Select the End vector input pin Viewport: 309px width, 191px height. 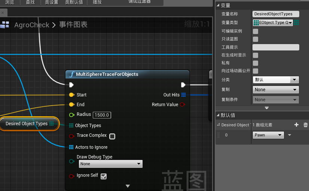tap(72, 104)
